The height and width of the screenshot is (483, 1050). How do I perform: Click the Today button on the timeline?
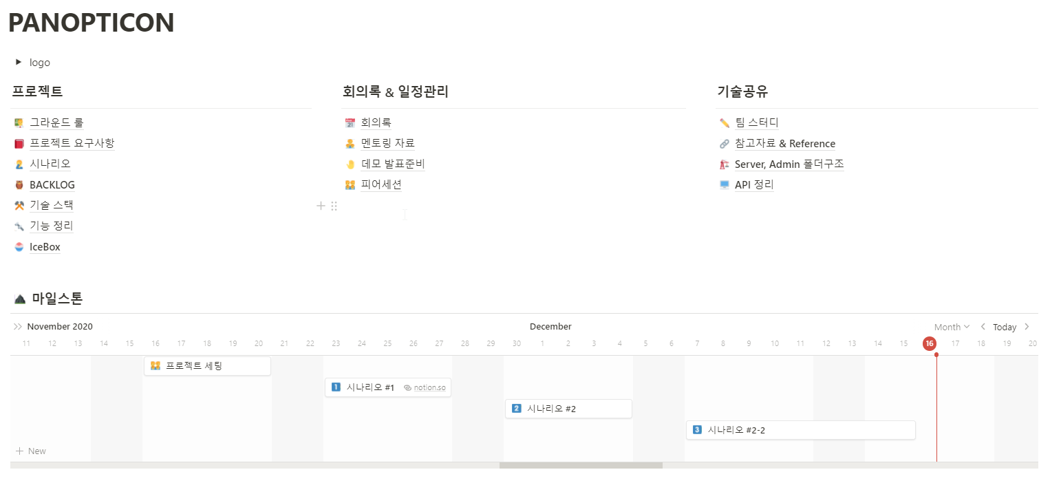click(1004, 326)
